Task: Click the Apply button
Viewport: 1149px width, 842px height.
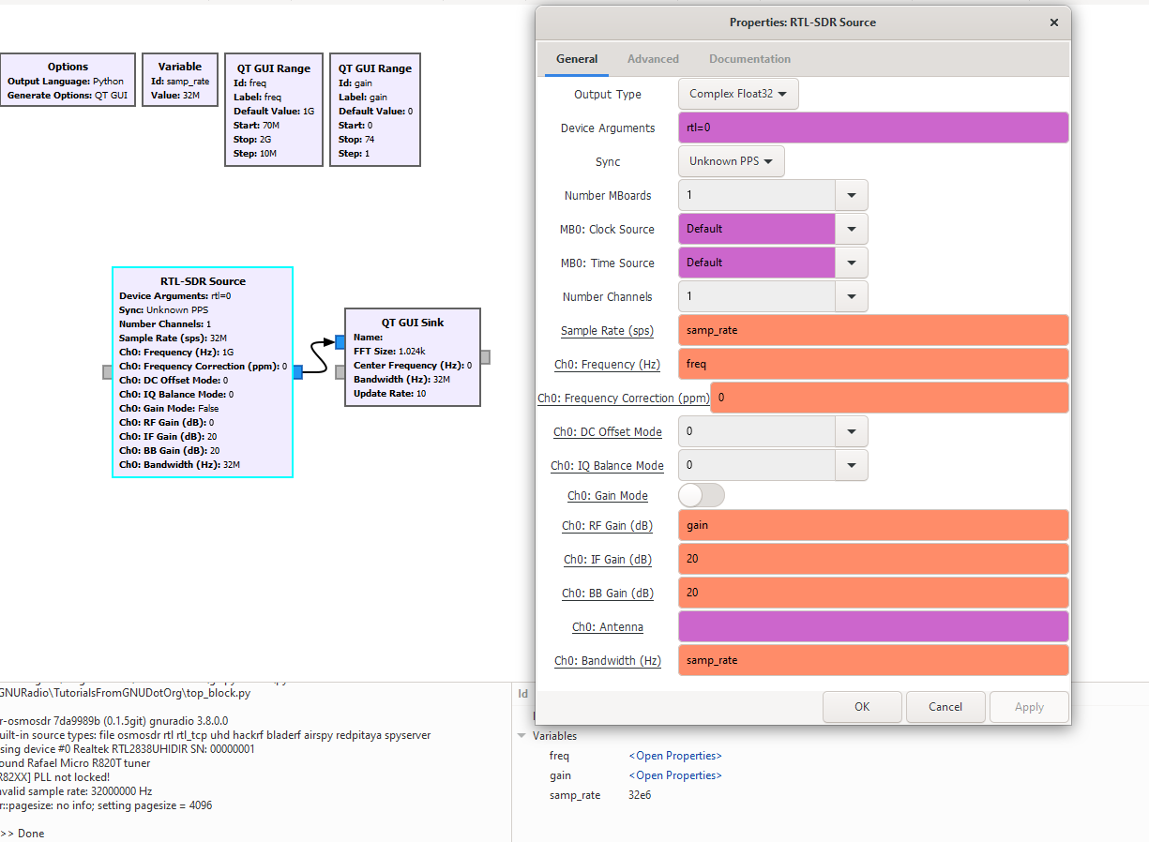Action: pyautogui.click(x=1029, y=707)
